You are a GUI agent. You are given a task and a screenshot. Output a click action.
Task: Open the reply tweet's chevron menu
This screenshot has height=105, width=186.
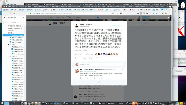pyautogui.click(x=123, y=69)
